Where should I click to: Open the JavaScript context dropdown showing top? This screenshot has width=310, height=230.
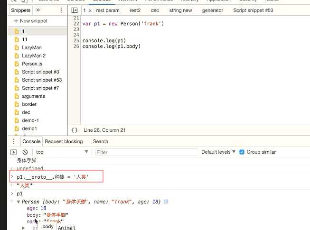tap(62, 152)
